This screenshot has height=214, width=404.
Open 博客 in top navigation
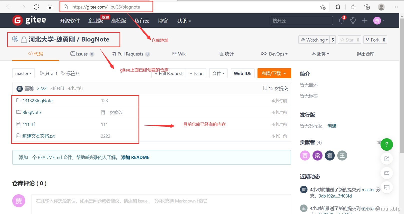pos(163,21)
